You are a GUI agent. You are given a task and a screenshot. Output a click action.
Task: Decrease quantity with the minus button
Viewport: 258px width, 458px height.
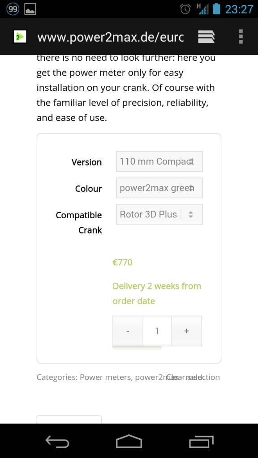pos(128,331)
